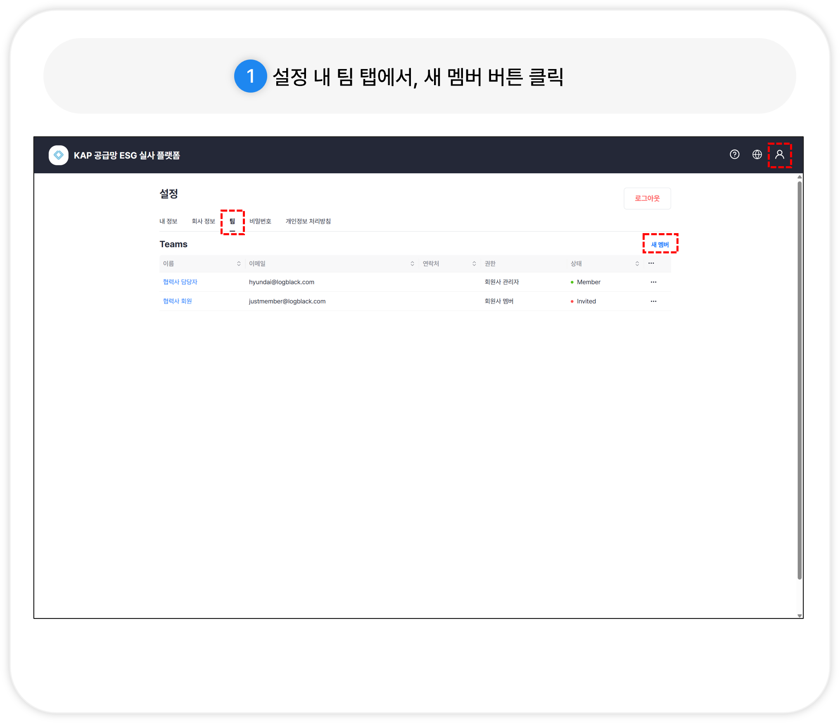Open the 협력사 담당자 member link

click(180, 282)
